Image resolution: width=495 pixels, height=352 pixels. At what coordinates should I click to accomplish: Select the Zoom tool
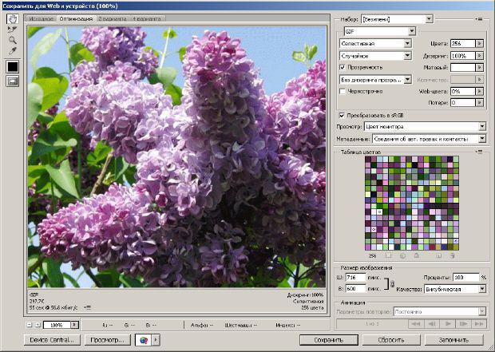click(12, 40)
